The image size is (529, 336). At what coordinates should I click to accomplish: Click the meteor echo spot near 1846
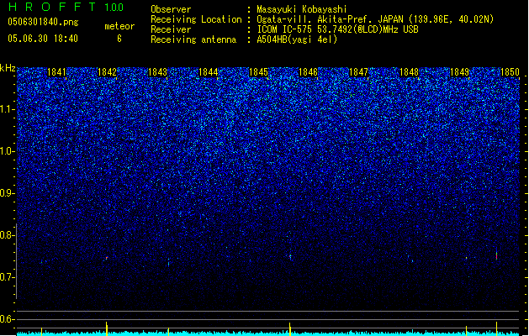[290, 256]
